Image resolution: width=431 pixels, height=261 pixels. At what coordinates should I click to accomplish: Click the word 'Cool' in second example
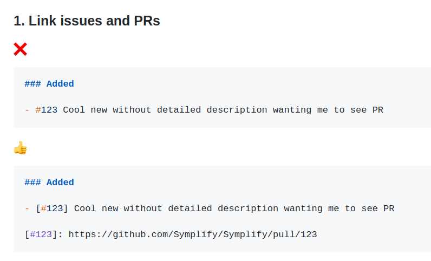pos(85,208)
